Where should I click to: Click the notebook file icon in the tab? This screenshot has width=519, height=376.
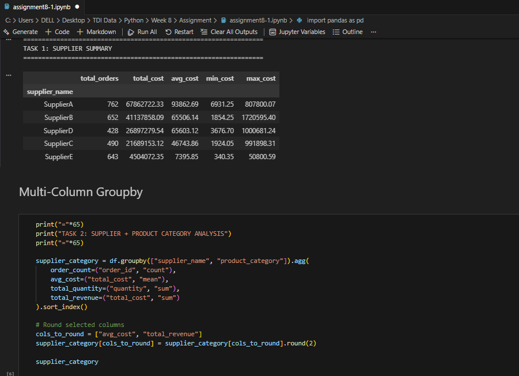click(x=6, y=6)
